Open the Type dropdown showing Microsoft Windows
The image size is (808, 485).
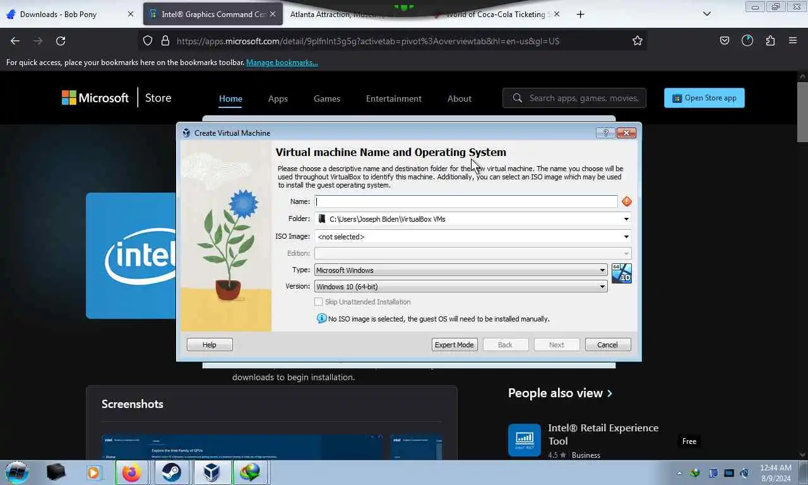click(461, 270)
